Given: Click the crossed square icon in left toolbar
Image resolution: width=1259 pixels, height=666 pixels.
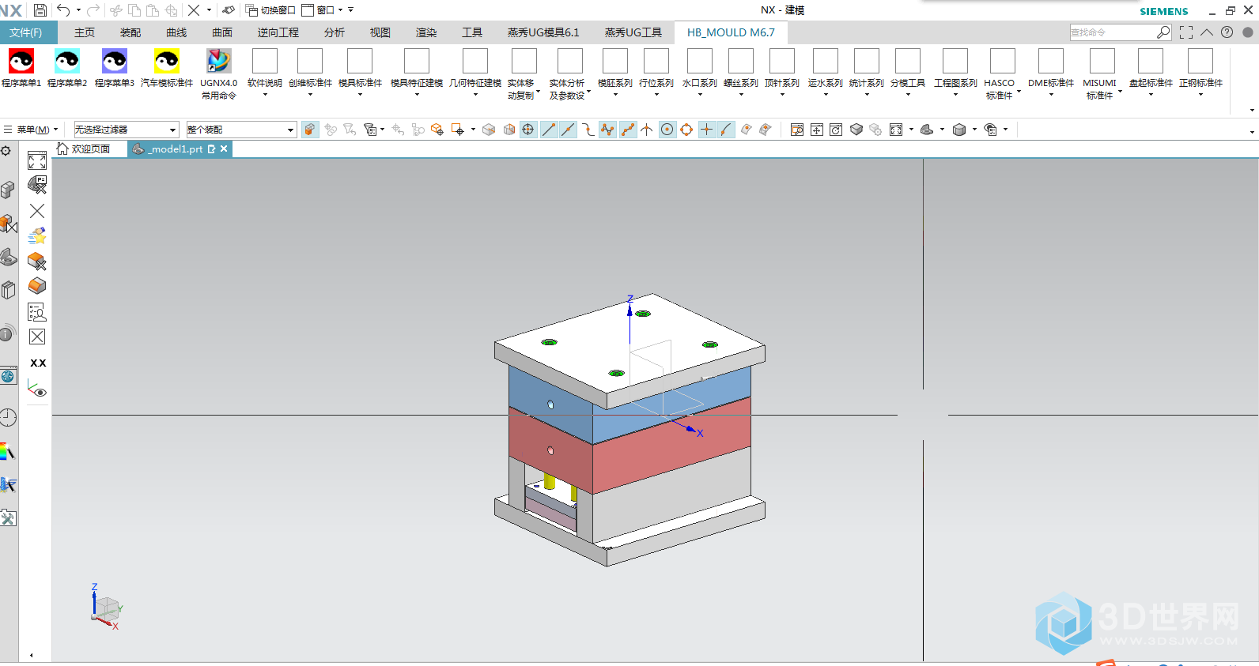Looking at the screenshot, I should coord(37,337).
